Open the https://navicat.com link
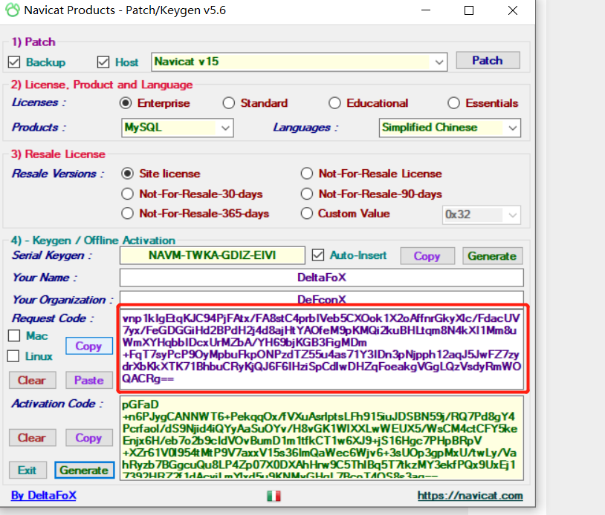Viewport: 605px width, 515px height. [470, 496]
